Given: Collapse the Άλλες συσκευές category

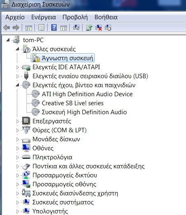Looking at the screenshot, I should click(18, 49).
